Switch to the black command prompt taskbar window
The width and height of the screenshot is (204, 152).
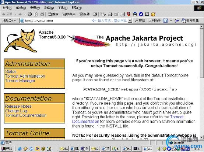(x=137, y=149)
